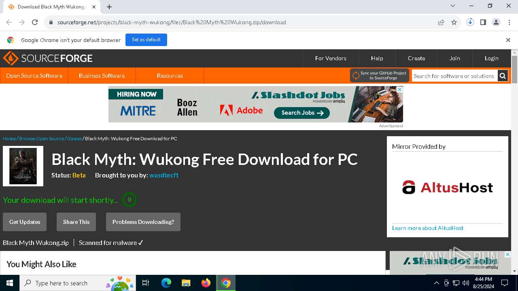Image resolution: width=518 pixels, height=291 pixels.
Task: Click Home breadcrumb link
Action: 9,139
